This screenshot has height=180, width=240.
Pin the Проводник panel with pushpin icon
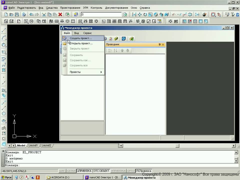[x=160, y=44]
